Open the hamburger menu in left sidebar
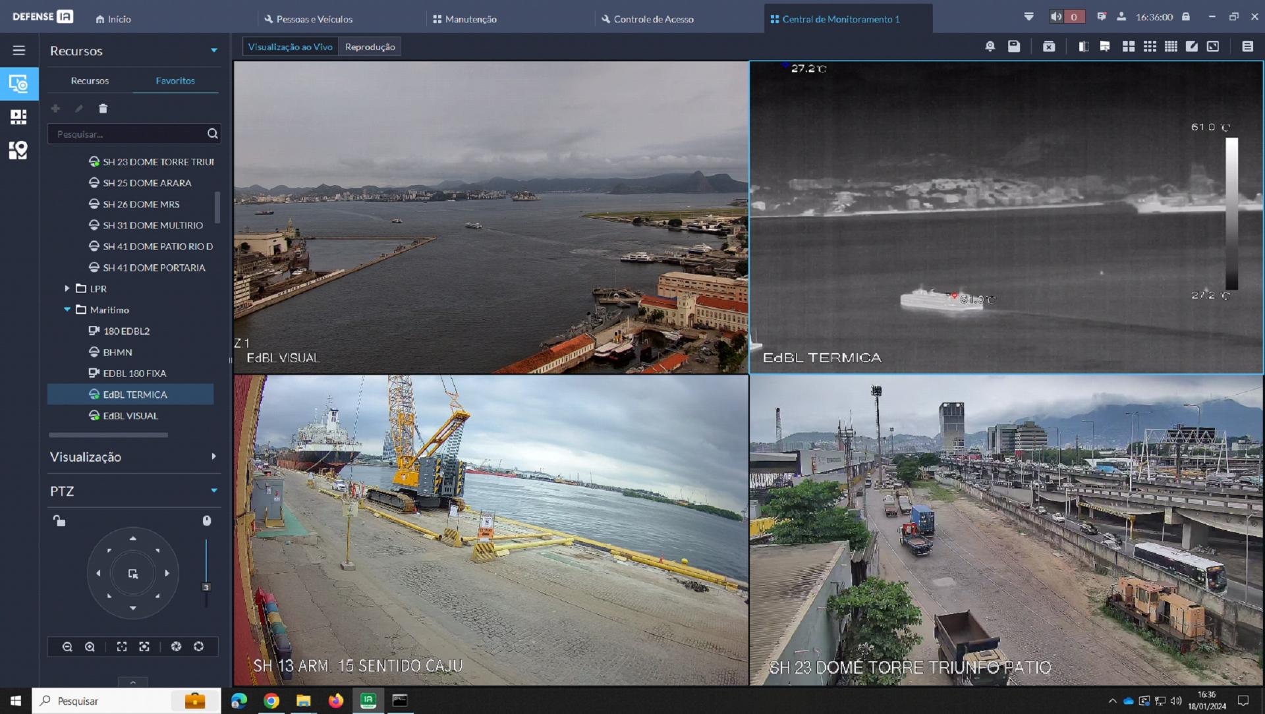 pyautogui.click(x=19, y=50)
